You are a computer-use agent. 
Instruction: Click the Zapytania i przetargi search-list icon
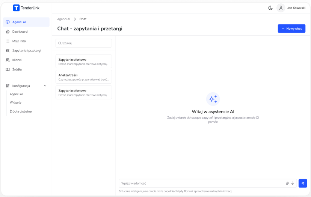tap(8, 51)
